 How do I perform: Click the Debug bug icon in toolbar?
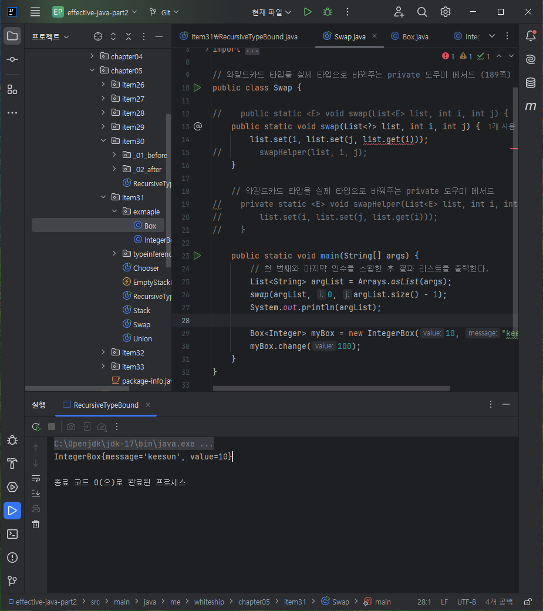[328, 12]
